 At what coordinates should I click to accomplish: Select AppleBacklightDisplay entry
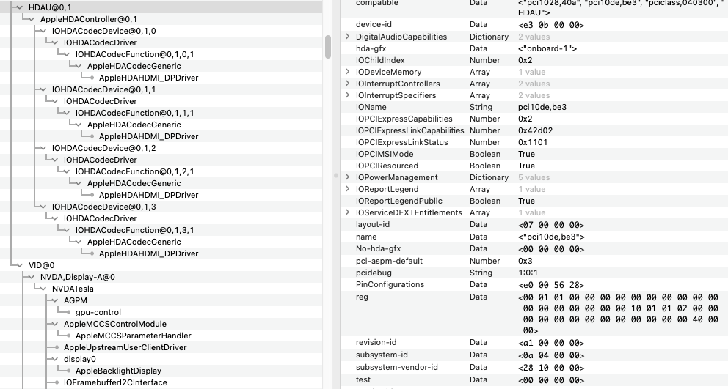118,371
